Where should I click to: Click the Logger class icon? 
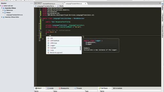tap(48, 45)
